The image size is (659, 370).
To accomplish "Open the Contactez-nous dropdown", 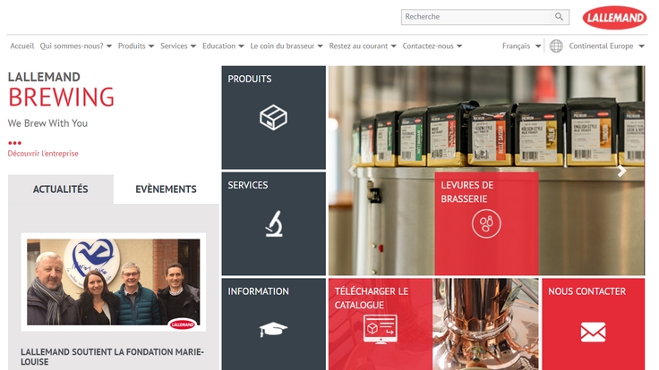I will [x=432, y=46].
